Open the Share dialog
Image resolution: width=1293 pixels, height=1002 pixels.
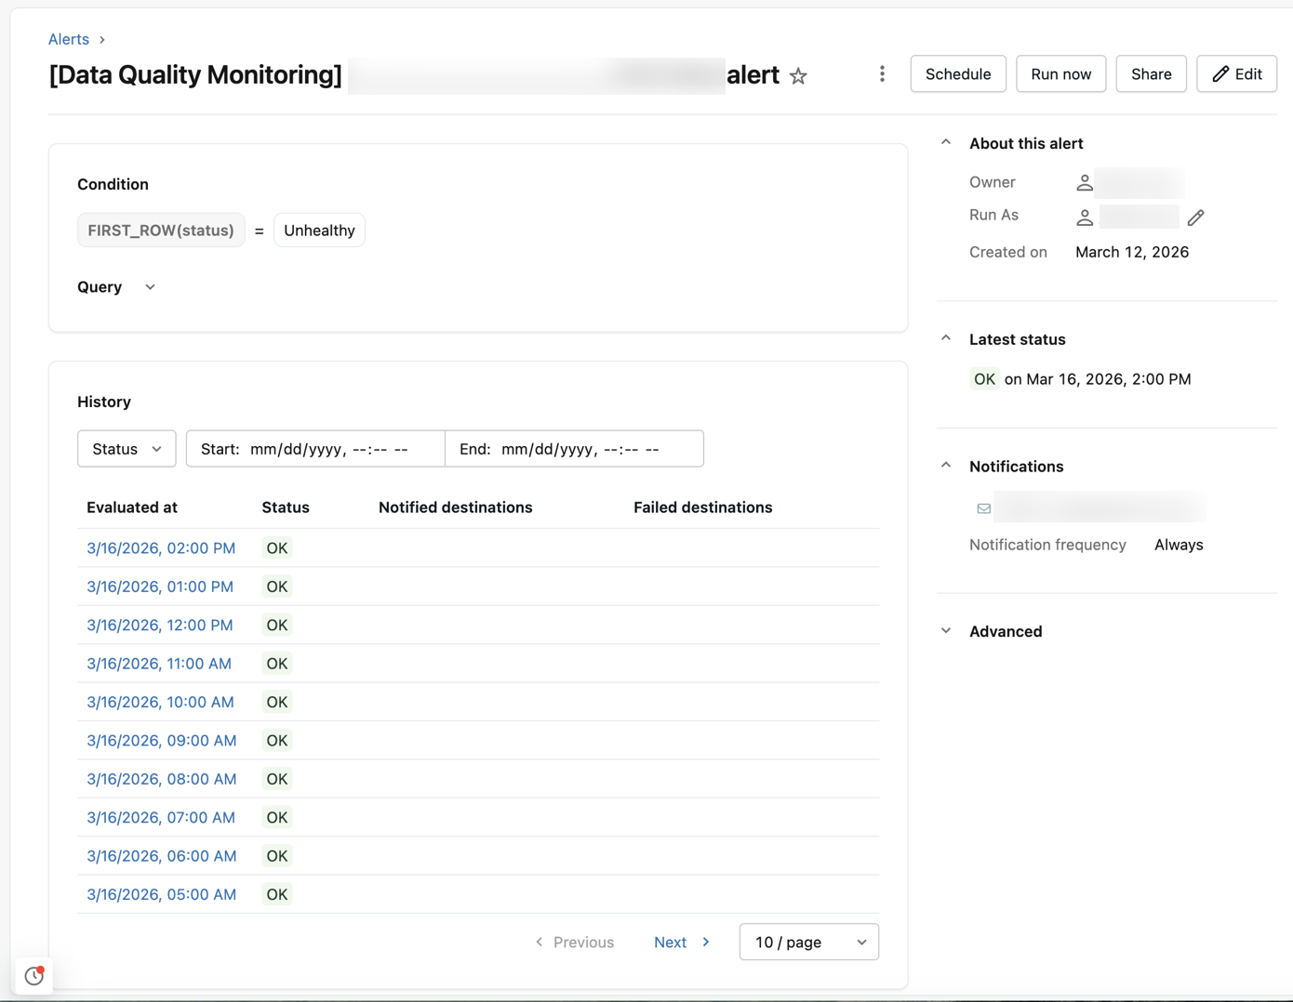click(x=1151, y=74)
